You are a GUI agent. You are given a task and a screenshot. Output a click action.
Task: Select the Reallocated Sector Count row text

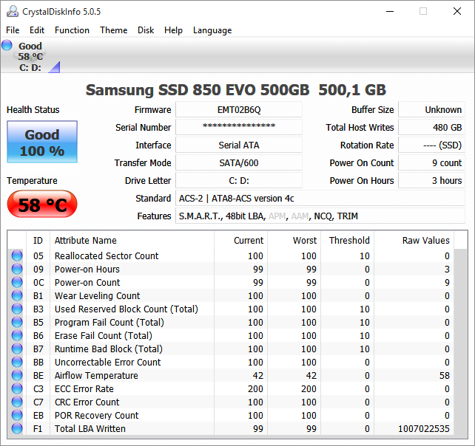click(107, 255)
